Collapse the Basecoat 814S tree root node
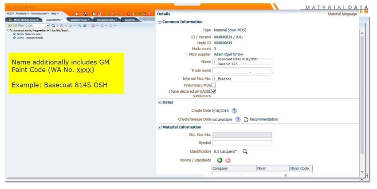Screen dimensions: 377x189 (x=8, y=30)
